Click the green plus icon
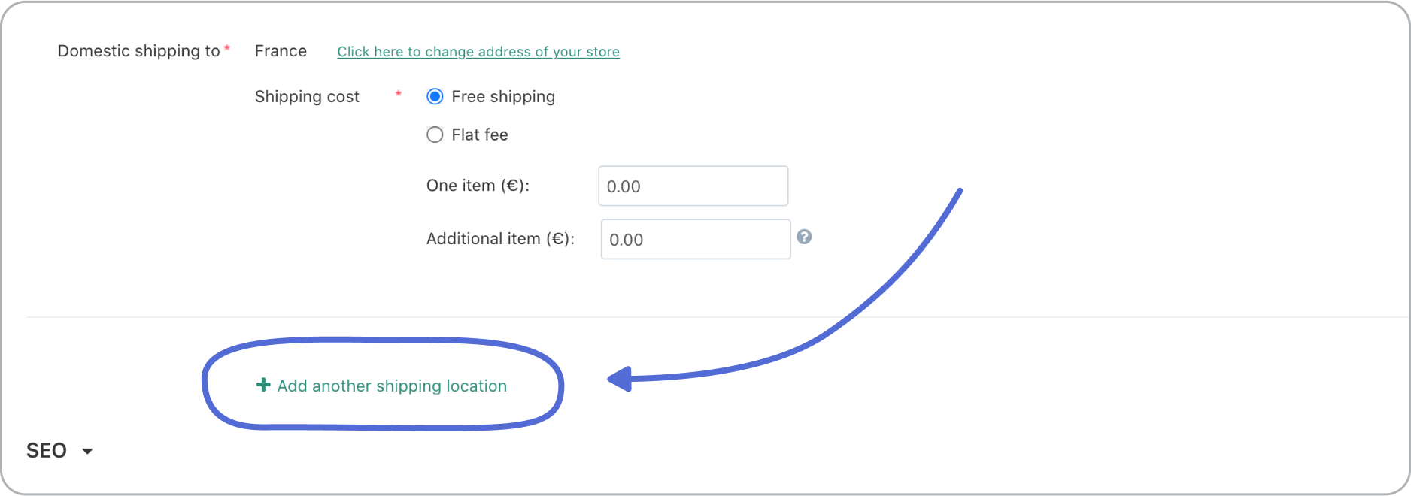Screen dimensions: 1411x496 coord(263,385)
